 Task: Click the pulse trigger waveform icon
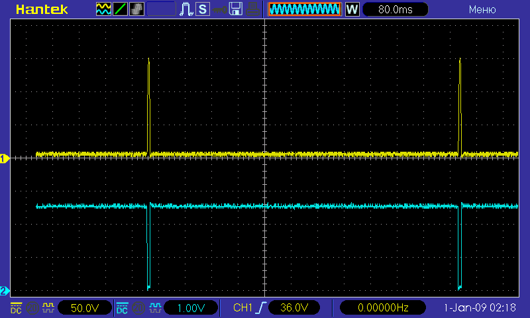coord(186,9)
